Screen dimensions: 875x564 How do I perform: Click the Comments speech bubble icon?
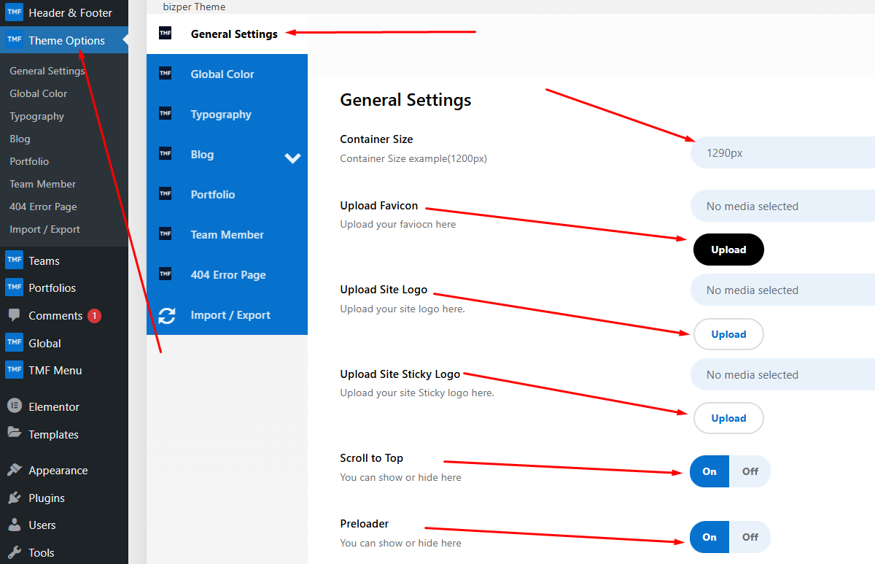pos(15,315)
